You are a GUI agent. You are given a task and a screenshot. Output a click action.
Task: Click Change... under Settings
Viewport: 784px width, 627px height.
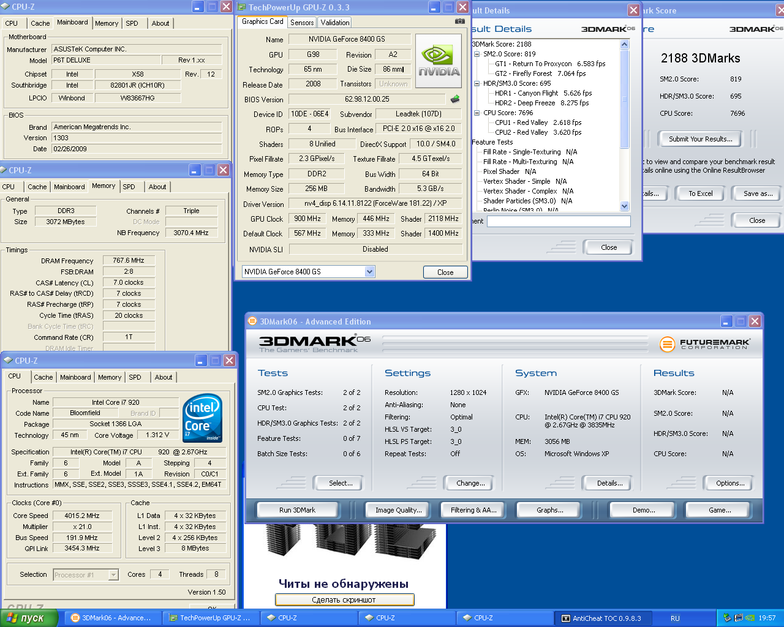(470, 483)
